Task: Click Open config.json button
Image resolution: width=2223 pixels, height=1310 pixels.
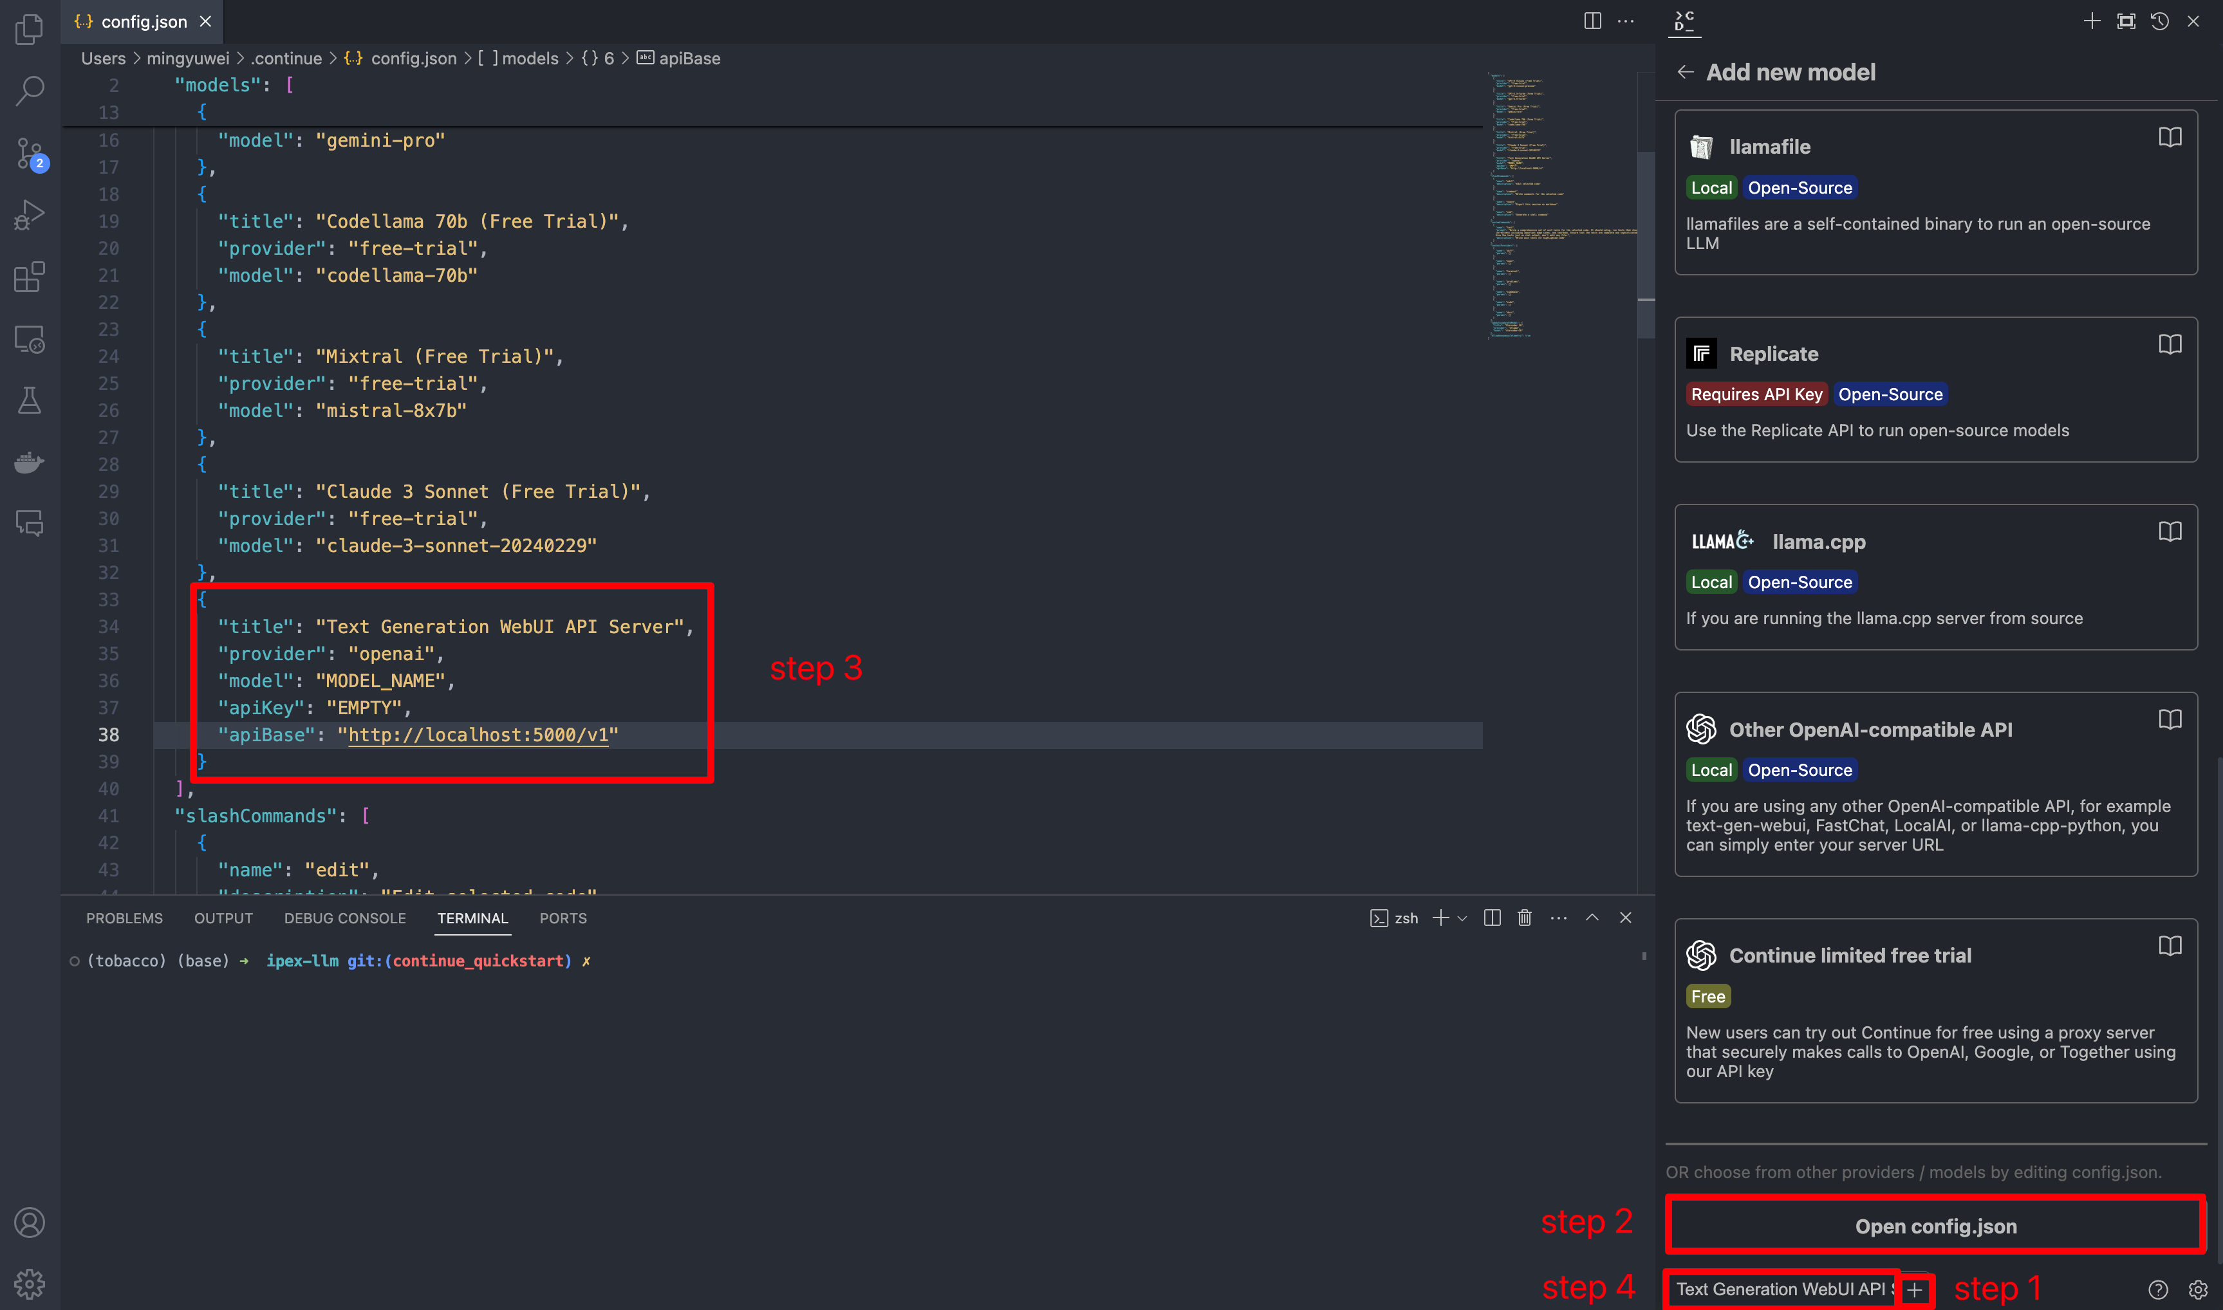Action: [1935, 1226]
